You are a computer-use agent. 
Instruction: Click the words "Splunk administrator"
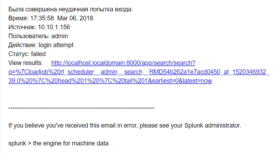[x=212, y=126]
